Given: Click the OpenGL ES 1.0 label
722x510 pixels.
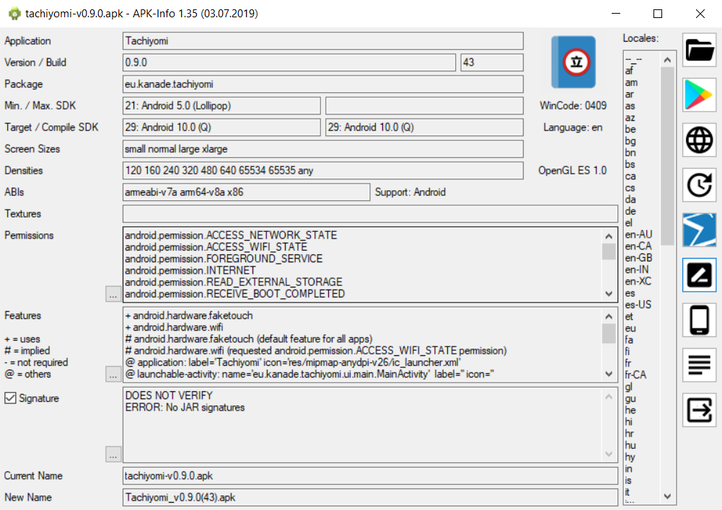Looking at the screenshot, I should point(573,171).
